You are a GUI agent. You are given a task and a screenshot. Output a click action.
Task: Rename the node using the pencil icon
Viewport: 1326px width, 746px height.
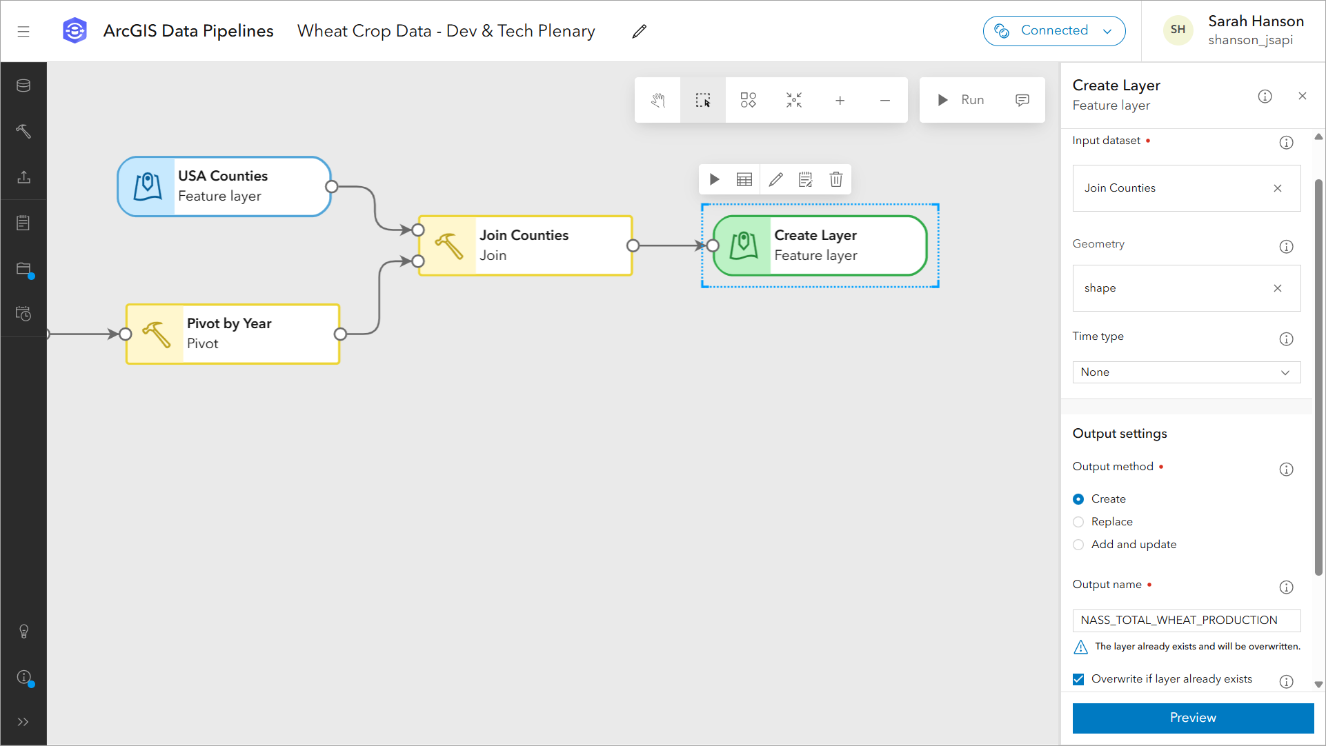775,179
